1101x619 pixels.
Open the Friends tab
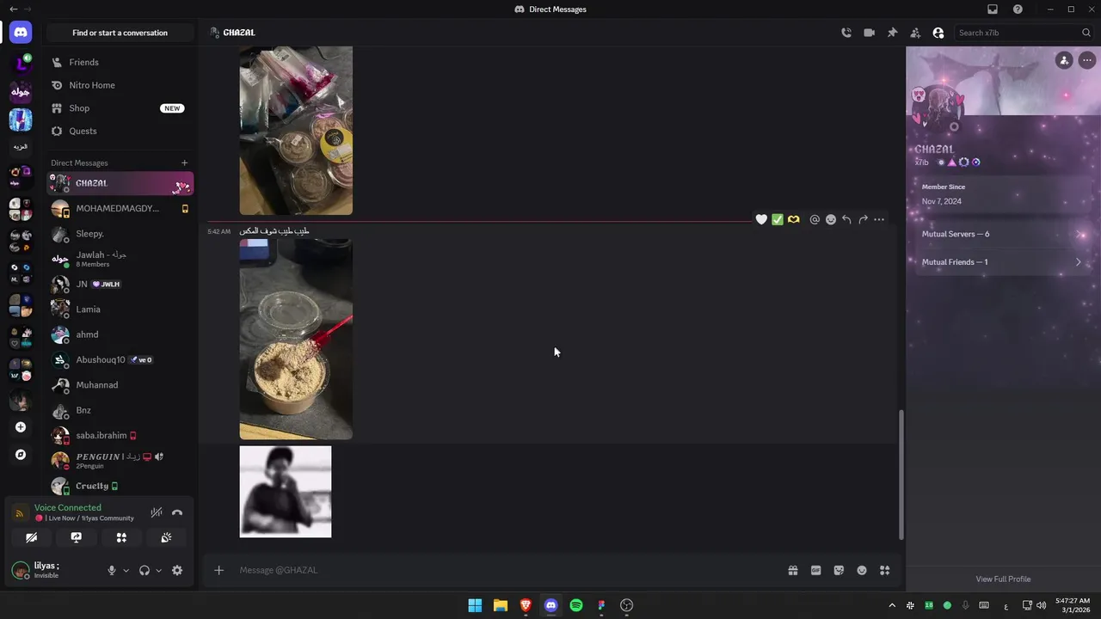[120, 62]
